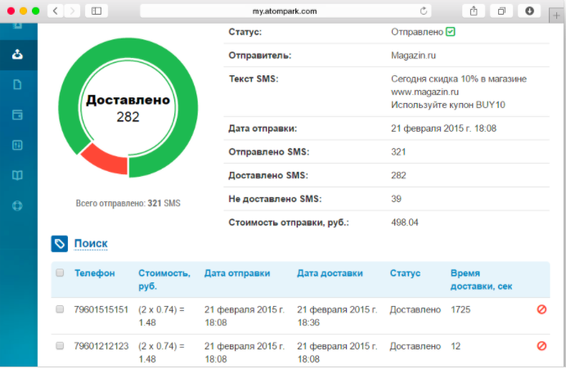This screenshot has height=369, width=566.
Task: Reload the page with the refresh icon
Action: pyautogui.click(x=424, y=11)
